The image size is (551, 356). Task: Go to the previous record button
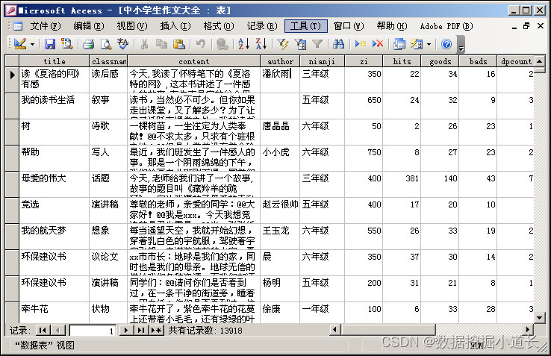click(58, 331)
